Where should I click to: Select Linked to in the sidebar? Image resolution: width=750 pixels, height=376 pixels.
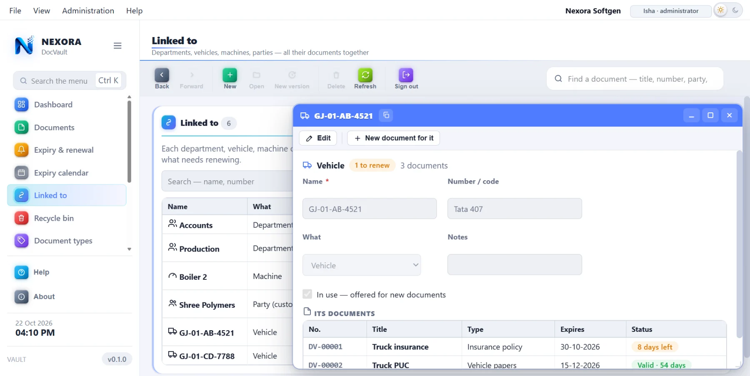pos(67,195)
